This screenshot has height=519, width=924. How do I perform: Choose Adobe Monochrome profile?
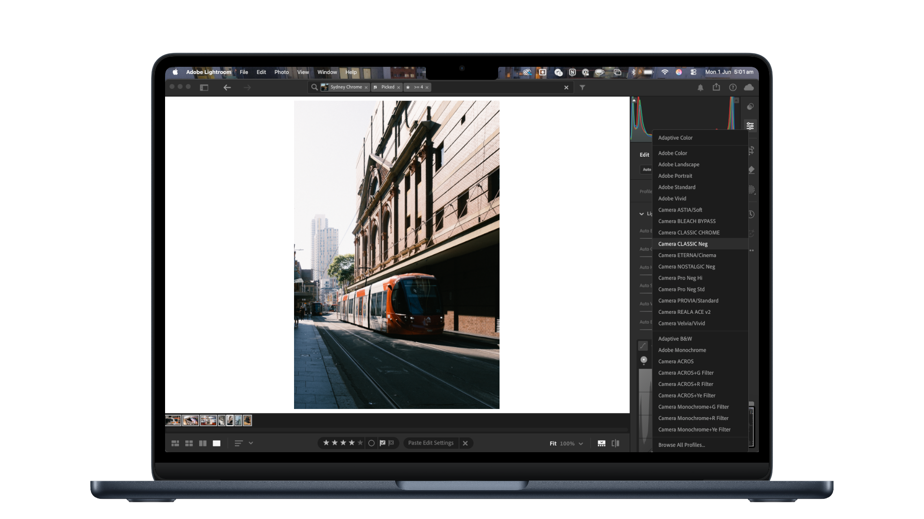point(700,350)
